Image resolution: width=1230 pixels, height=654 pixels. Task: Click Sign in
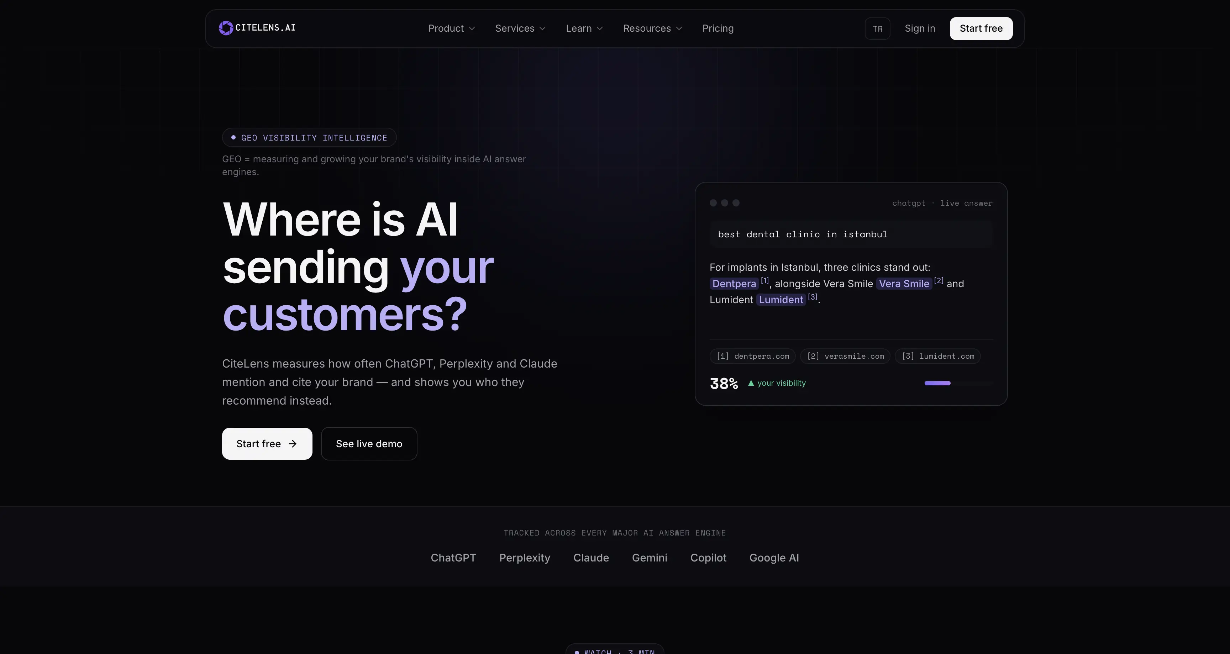point(920,28)
